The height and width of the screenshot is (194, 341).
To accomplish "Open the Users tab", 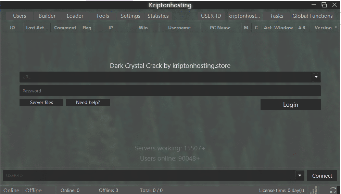I will tap(20, 16).
